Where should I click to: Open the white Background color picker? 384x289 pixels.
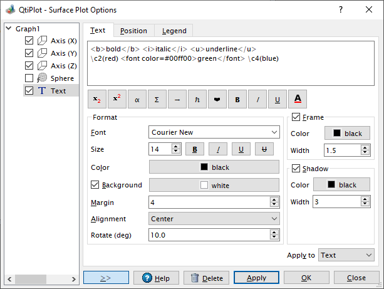coord(214,185)
